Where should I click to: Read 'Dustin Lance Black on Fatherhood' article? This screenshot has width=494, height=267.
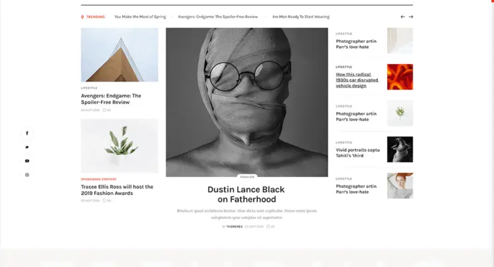point(246,194)
